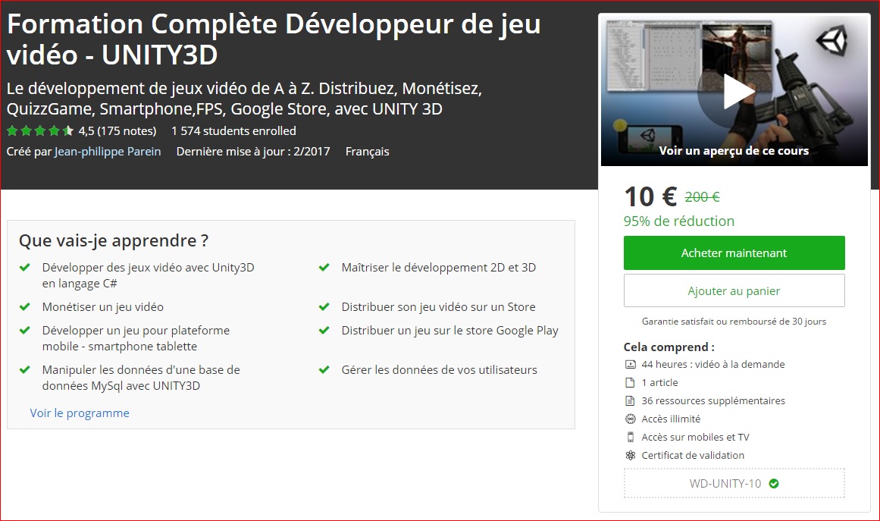880x521 pixels.
Task: Click the star rating icons
Action: click(40, 130)
